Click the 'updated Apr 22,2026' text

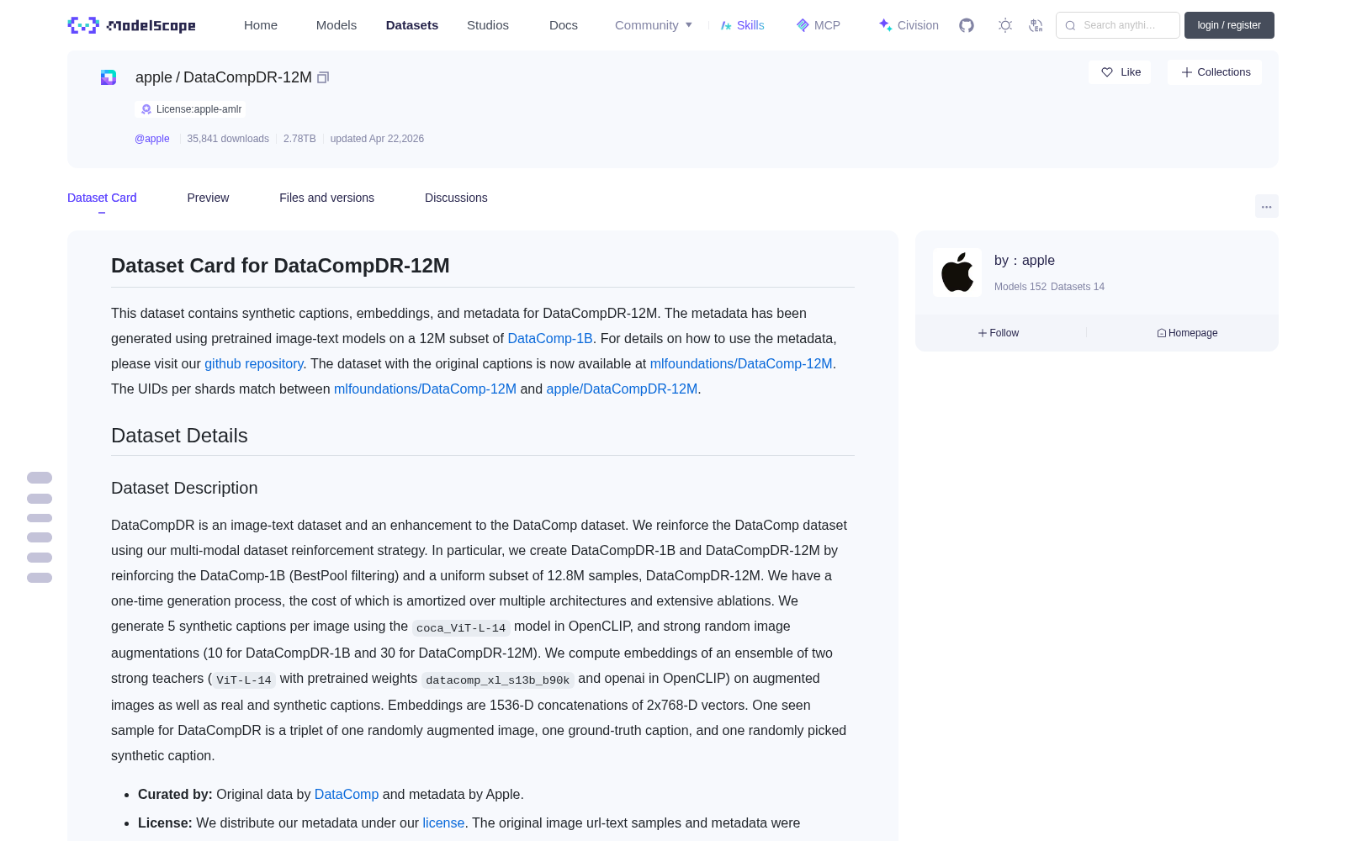377,139
